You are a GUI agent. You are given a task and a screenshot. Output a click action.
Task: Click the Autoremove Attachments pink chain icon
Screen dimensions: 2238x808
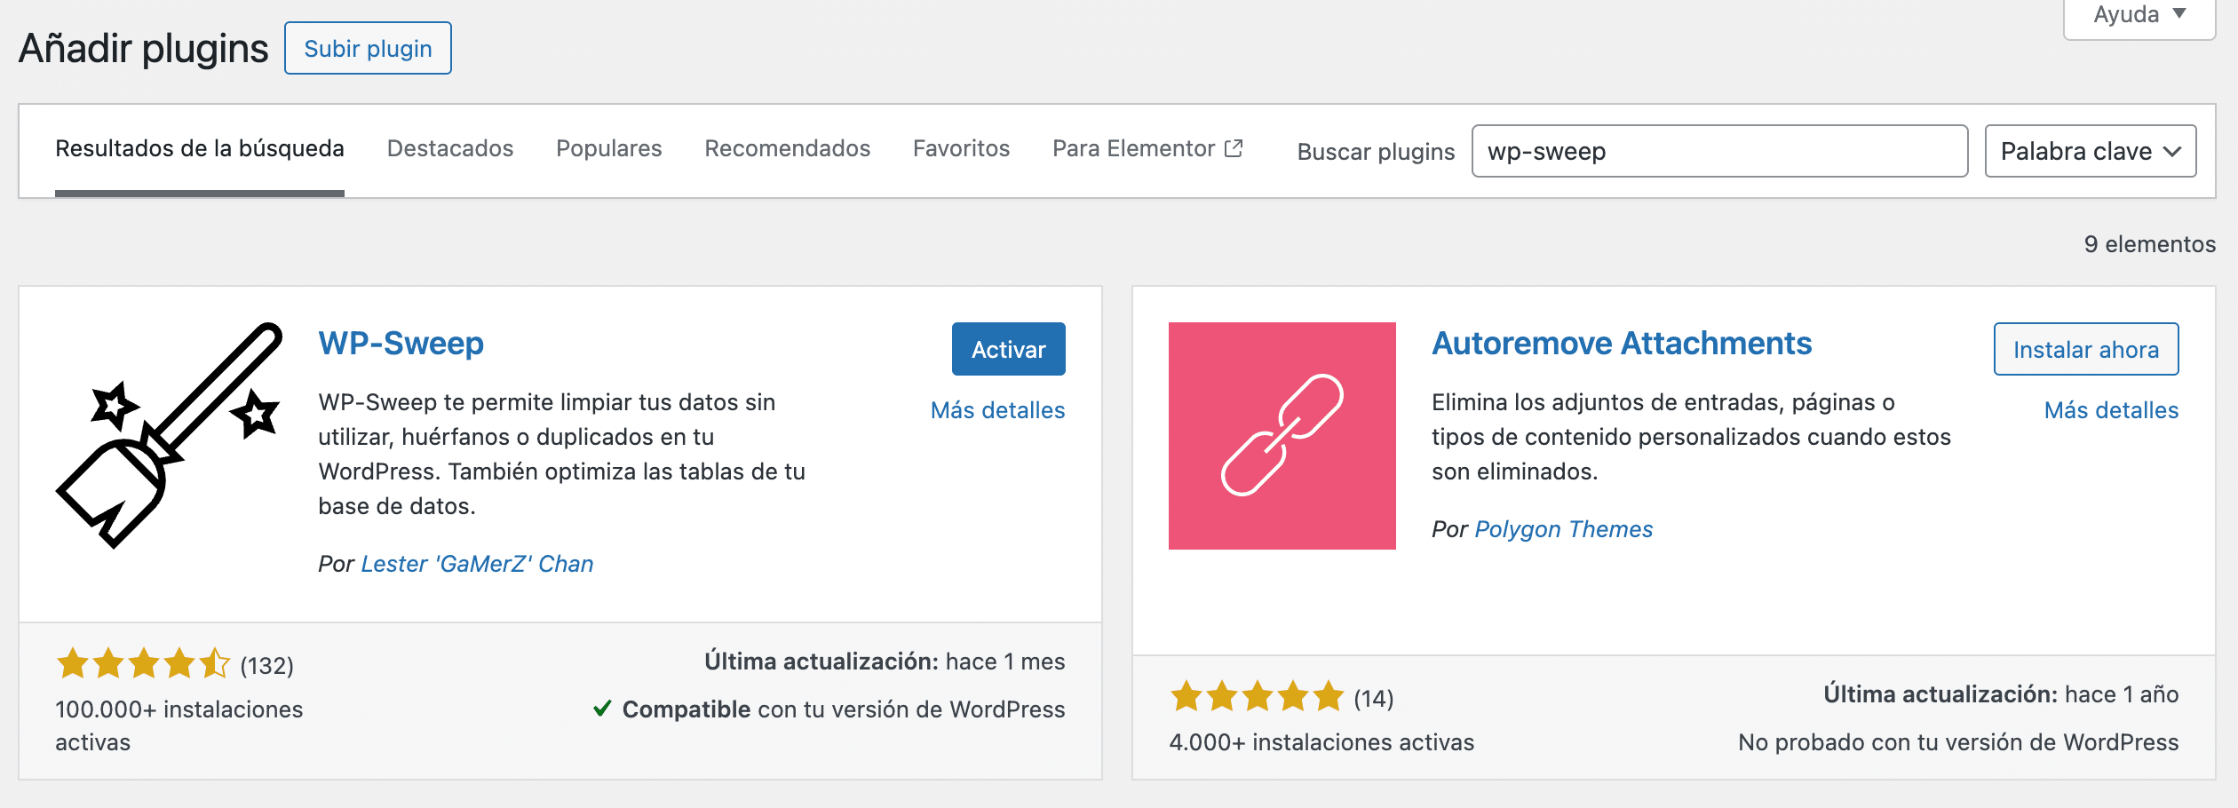point(1282,435)
